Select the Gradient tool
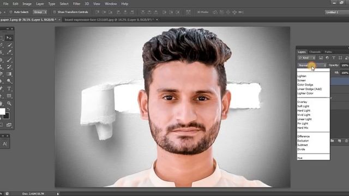 point(9,74)
